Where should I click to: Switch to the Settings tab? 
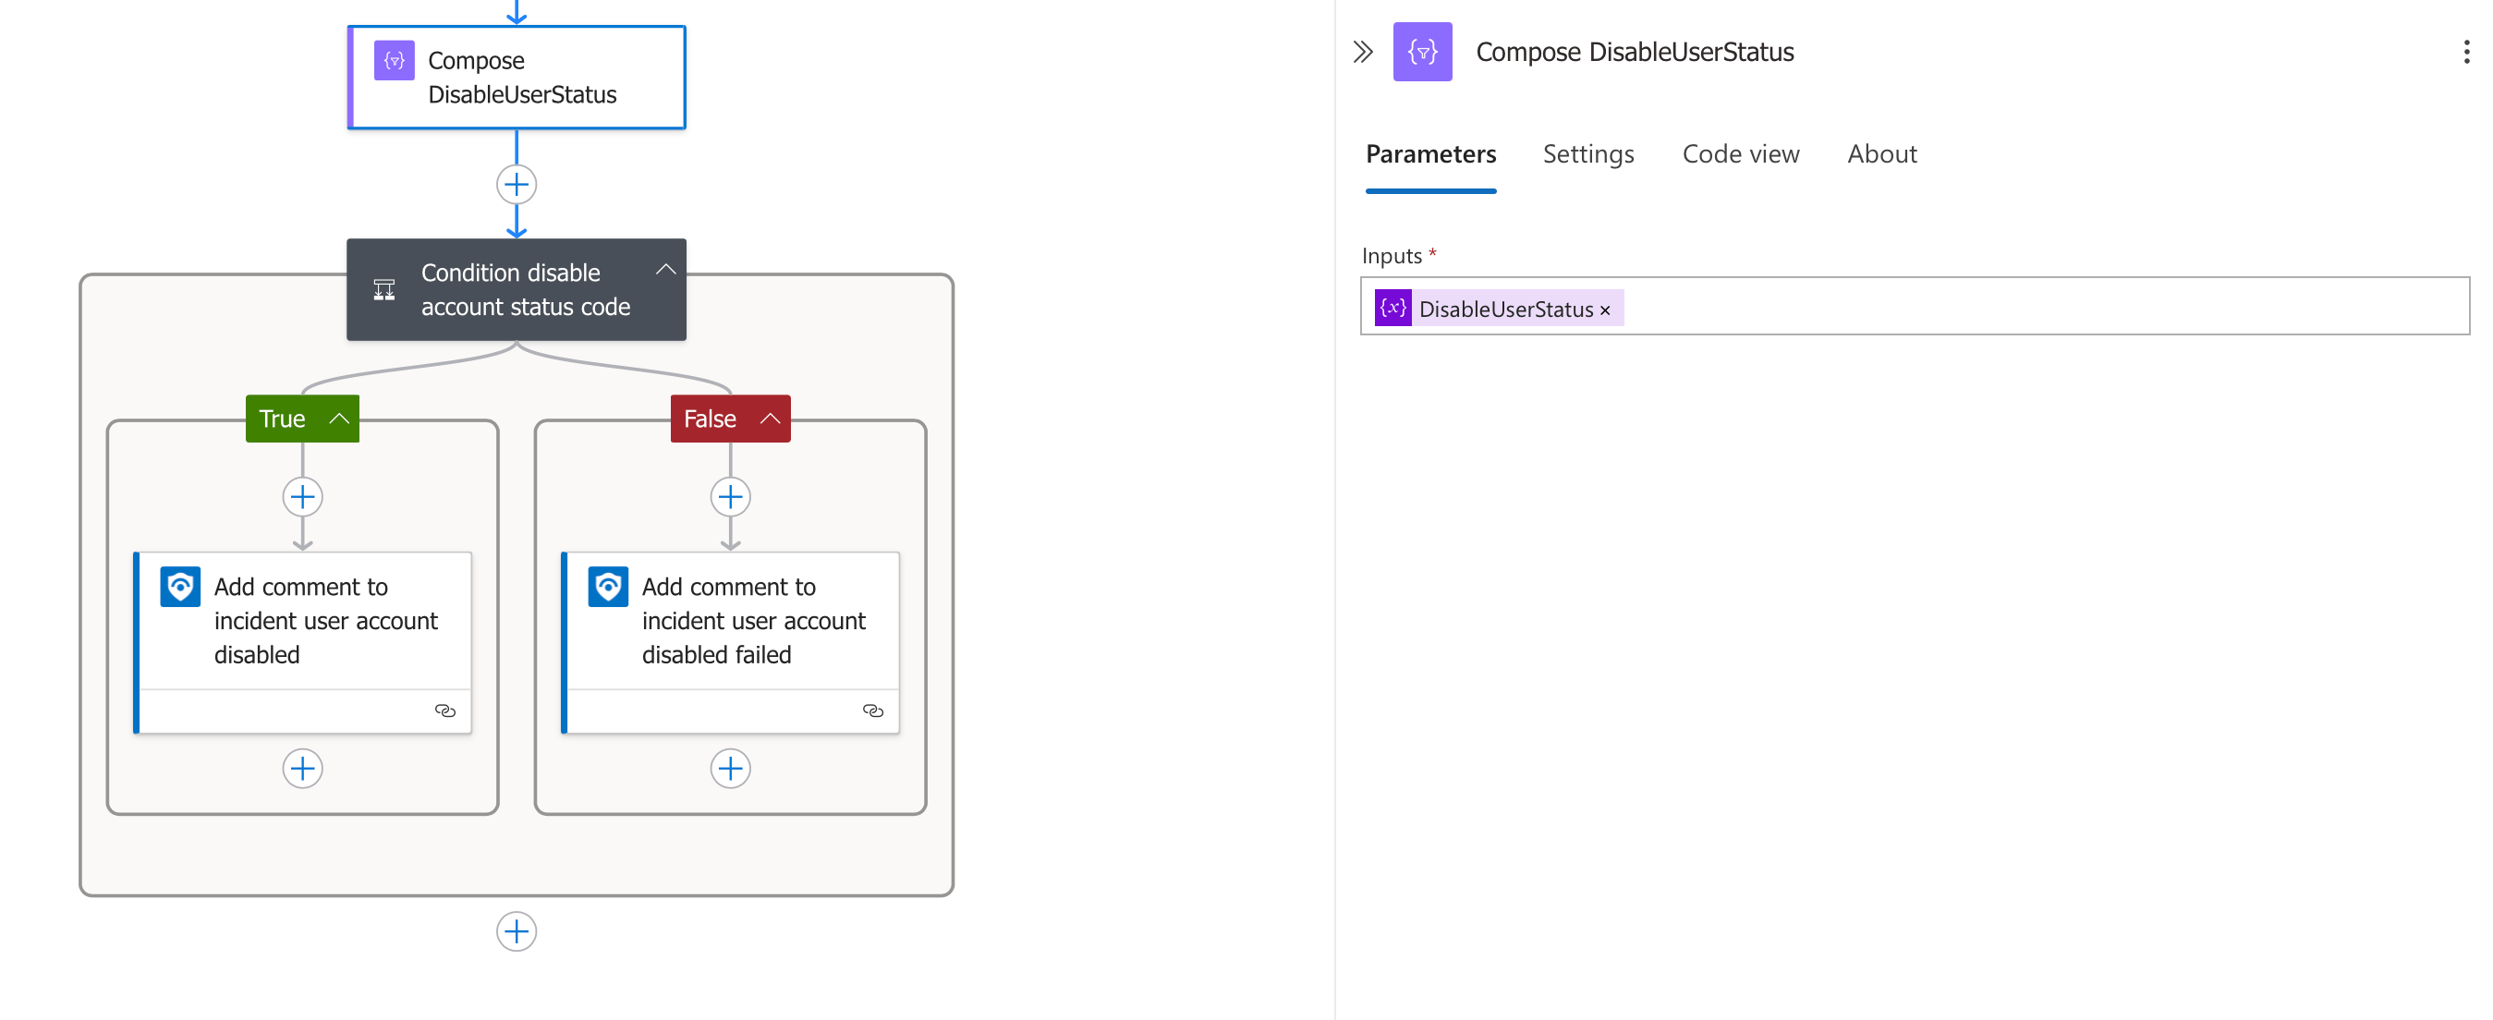point(1588,154)
